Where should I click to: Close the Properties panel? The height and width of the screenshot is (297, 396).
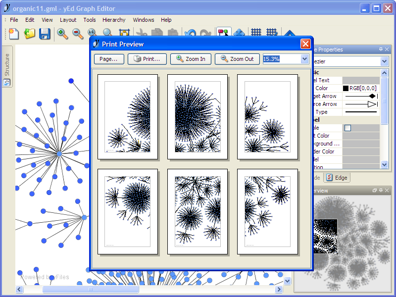pos(387,49)
